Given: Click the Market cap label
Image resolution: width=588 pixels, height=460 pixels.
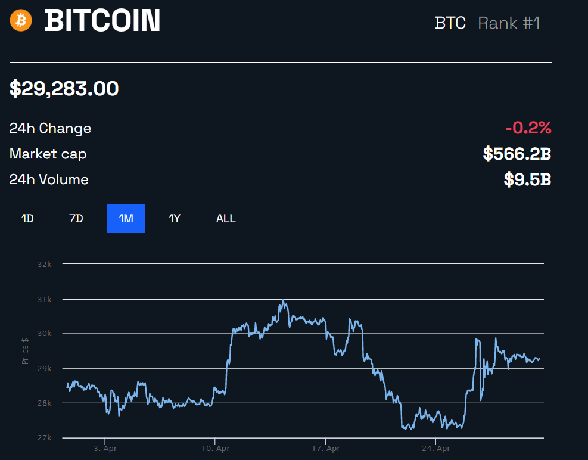Looking at the screenshot, I should [x=48, y=154].
